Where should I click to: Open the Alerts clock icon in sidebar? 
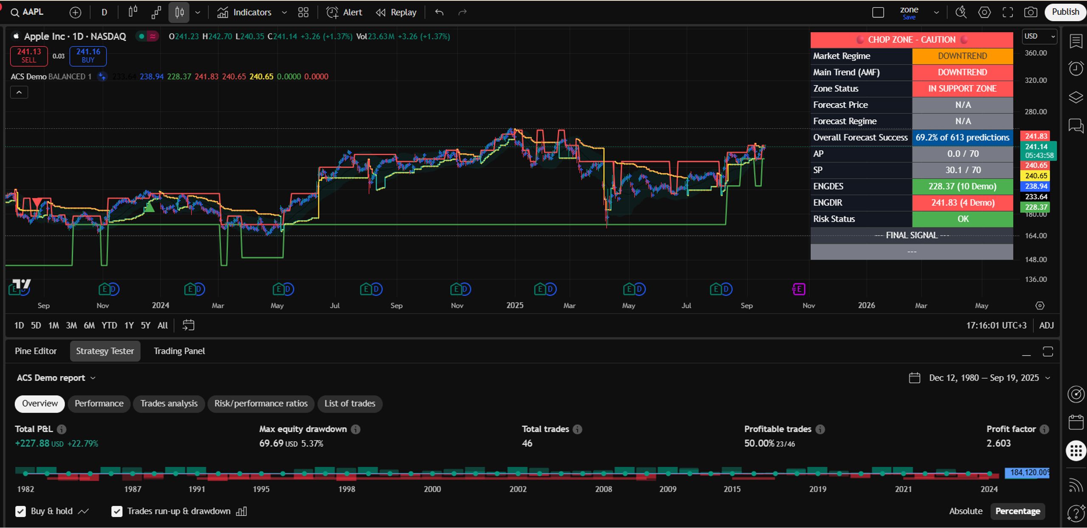[1076, 68]
